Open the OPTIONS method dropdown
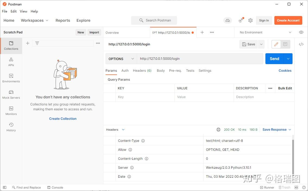Image resolution: width=308 pixels, height=191 pixels. pyautogui.click(x=121, y=59)
